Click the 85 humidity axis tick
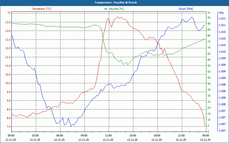 pyautogui.click(x=209, y=30)
